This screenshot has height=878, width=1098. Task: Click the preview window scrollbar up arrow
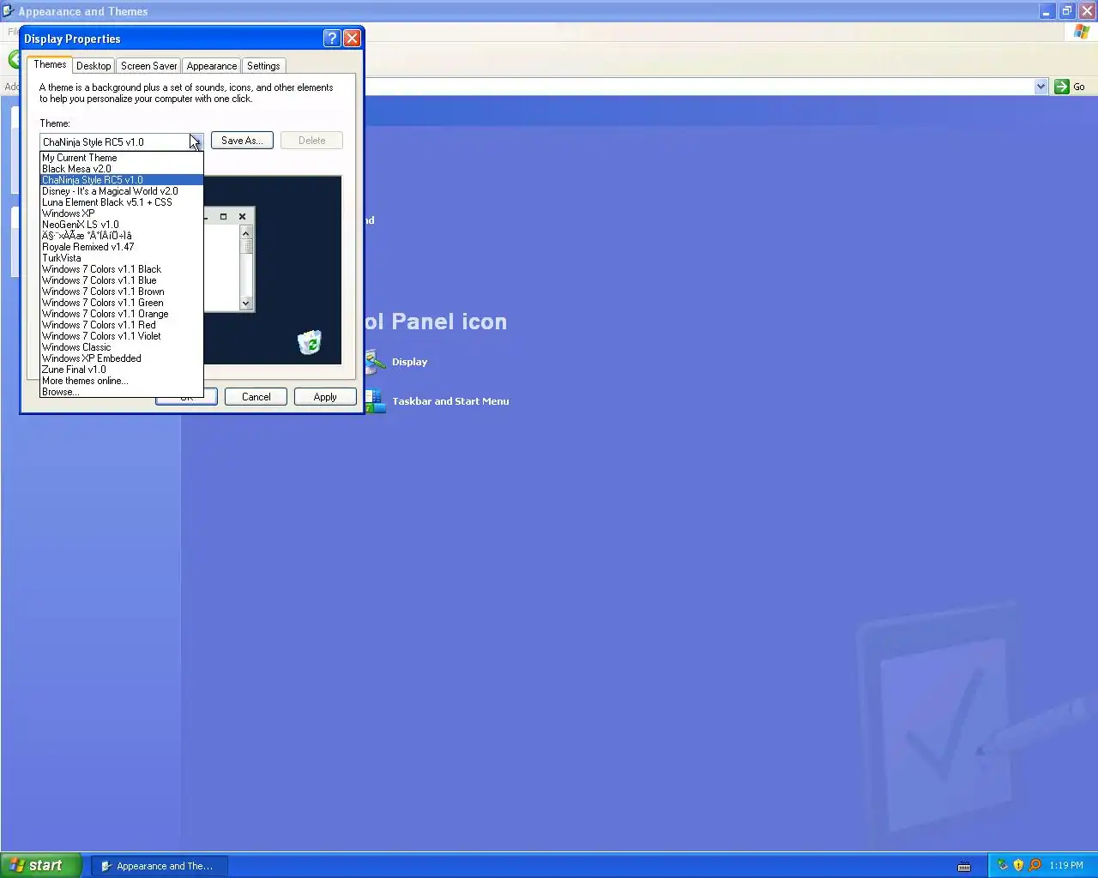[x=246, y=233]
